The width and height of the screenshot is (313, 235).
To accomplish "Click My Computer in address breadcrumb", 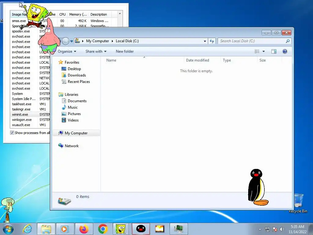I will point(98,41).
